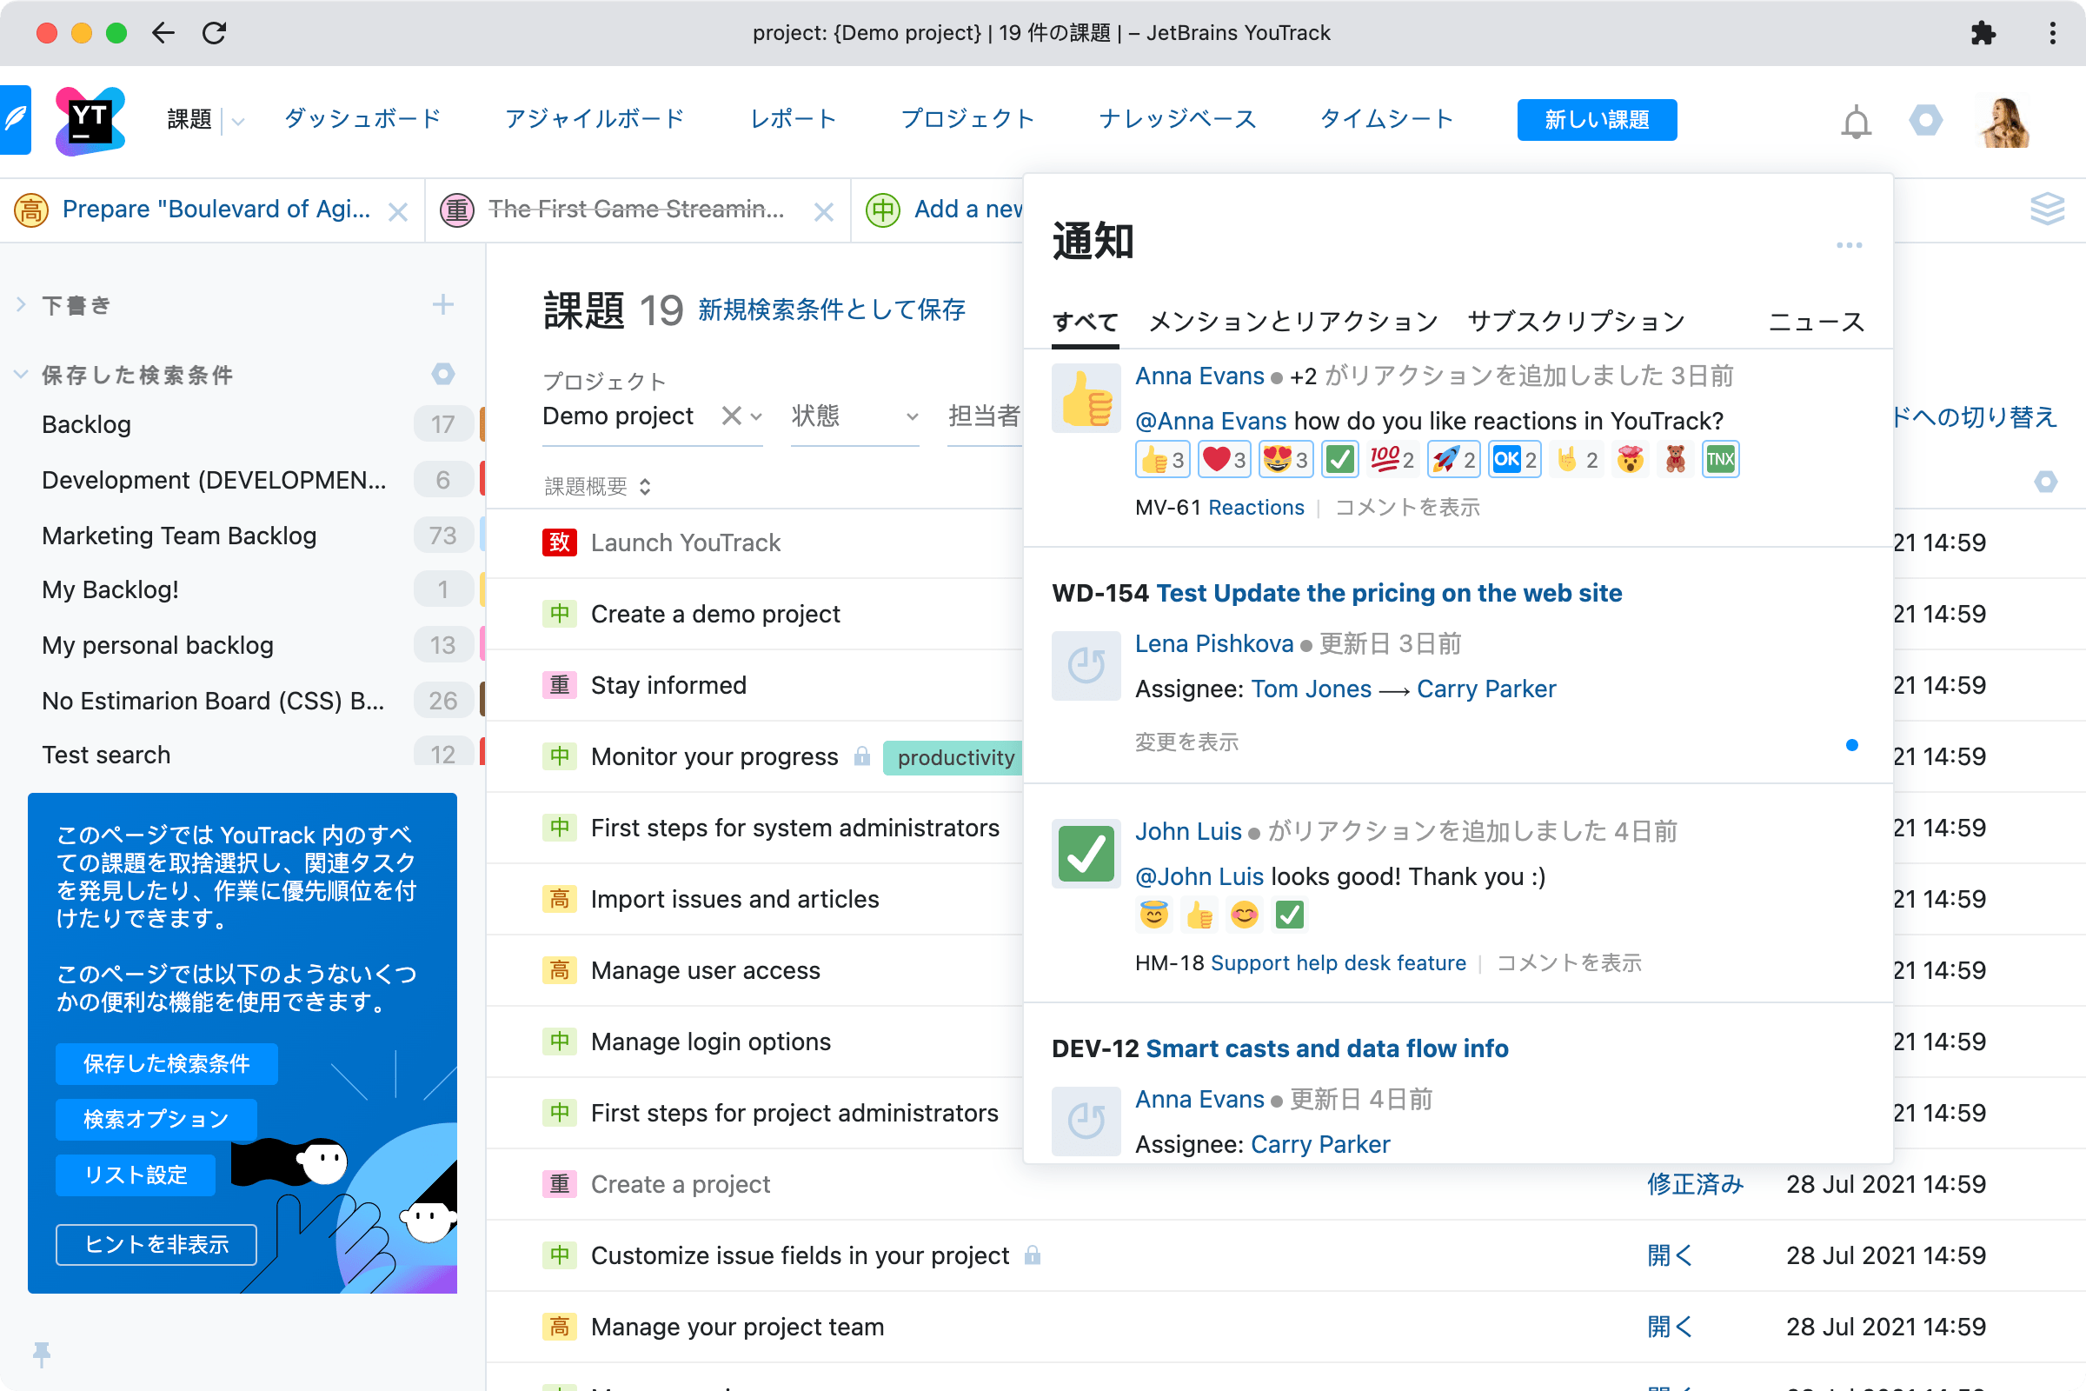The image size is (2086, 1391).
Task: Open the ダッシュボード menu
Action: [362, 119]
